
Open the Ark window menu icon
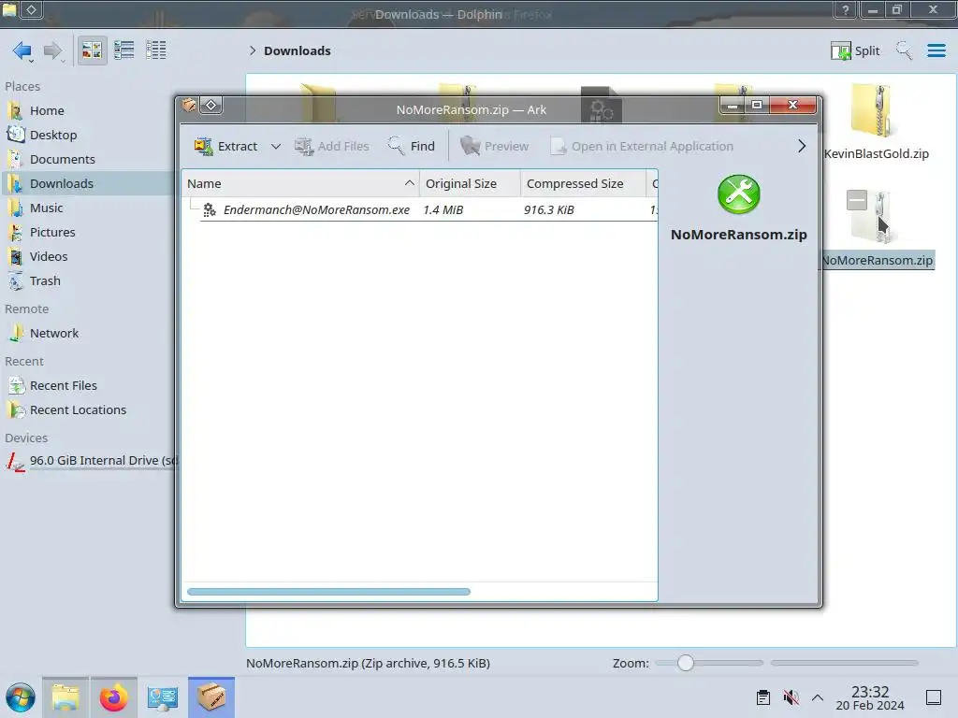[189, 106]
